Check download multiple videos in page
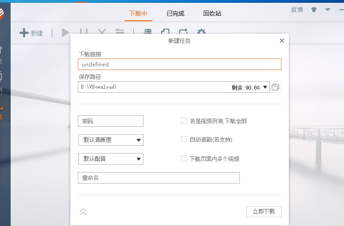 (x=184, y=159)
